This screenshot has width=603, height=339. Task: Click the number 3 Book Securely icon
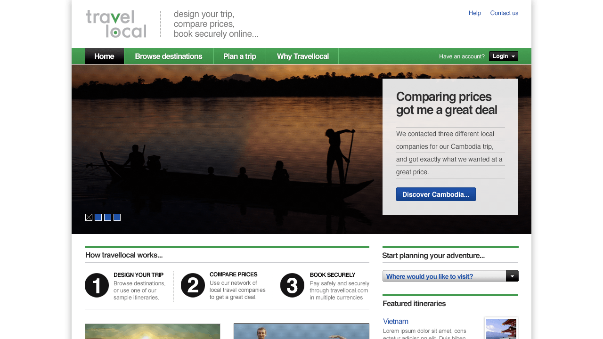pyautogui.click(x=292, y=285)
